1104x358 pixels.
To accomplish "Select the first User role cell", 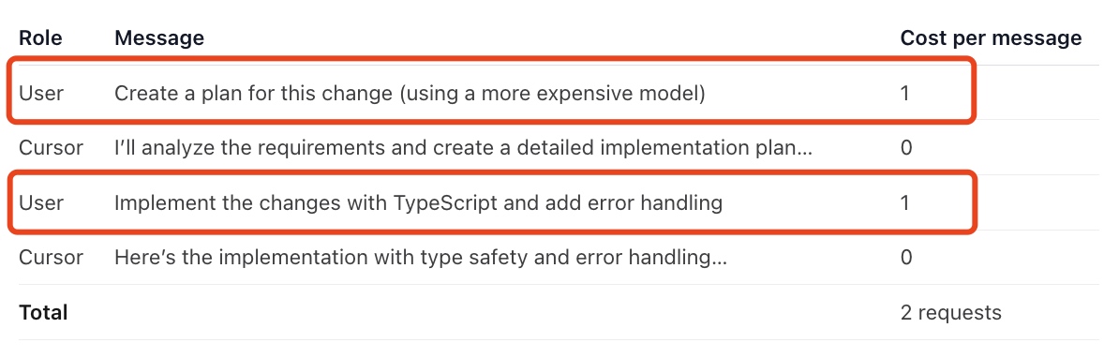I will click(x=41, y=93).
